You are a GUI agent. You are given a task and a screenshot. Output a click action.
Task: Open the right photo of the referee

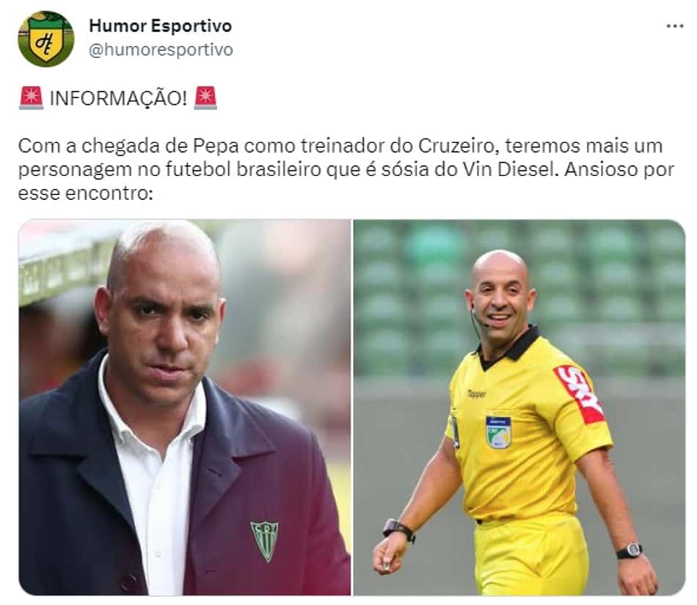point(519,407)
